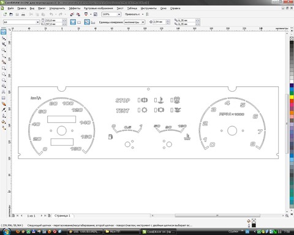Click the Привязать к button

tap(132, 14)
